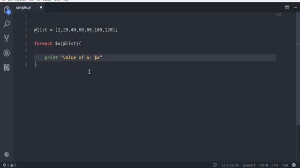Click the "value of a: $a" string

coord(81,57)
